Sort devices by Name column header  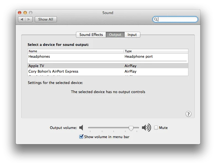[75, 51]
